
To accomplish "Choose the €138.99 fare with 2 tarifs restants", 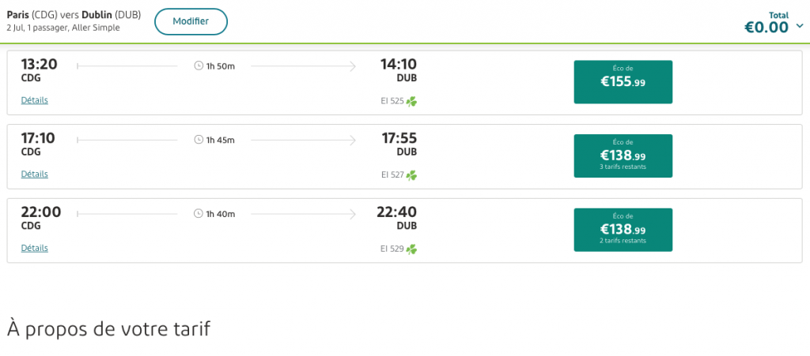I will (x=623, y=230).
